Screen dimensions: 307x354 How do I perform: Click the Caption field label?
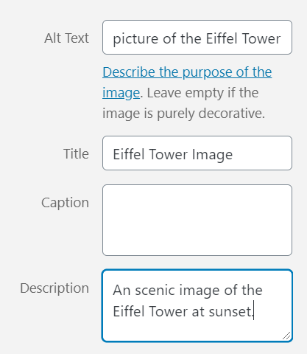(x=65, y=203)
